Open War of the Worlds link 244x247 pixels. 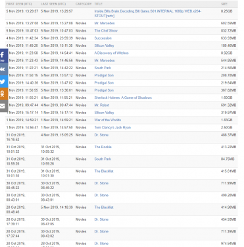pos(108,120)
